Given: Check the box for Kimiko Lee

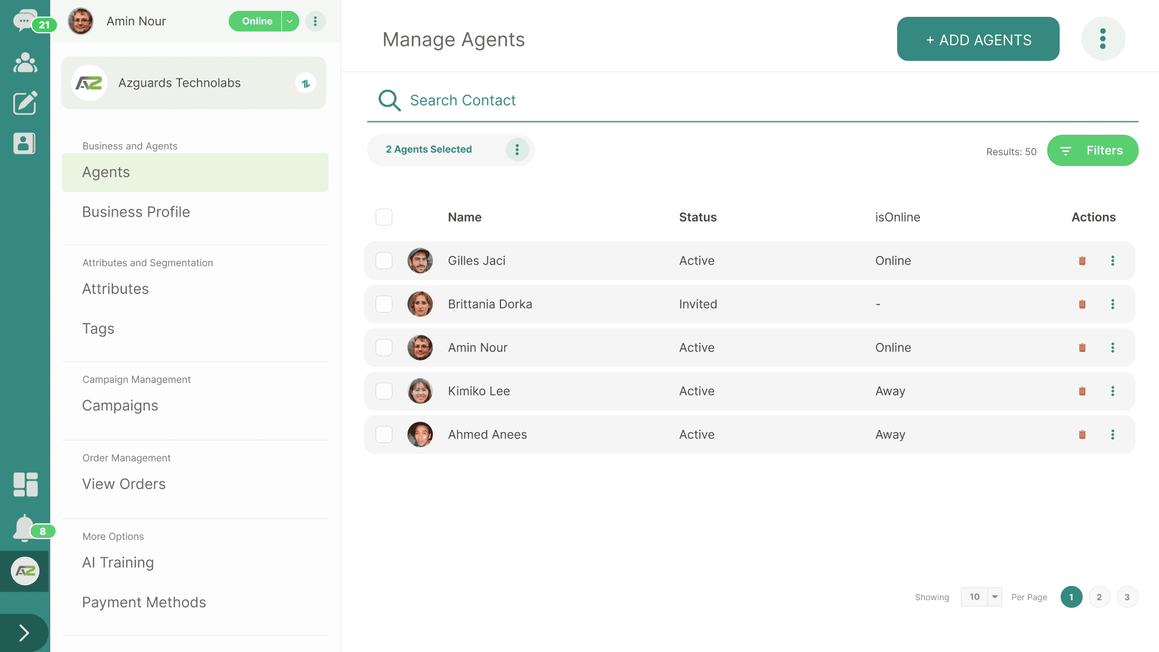Looking at the screenshot, I should click(384, 391).
